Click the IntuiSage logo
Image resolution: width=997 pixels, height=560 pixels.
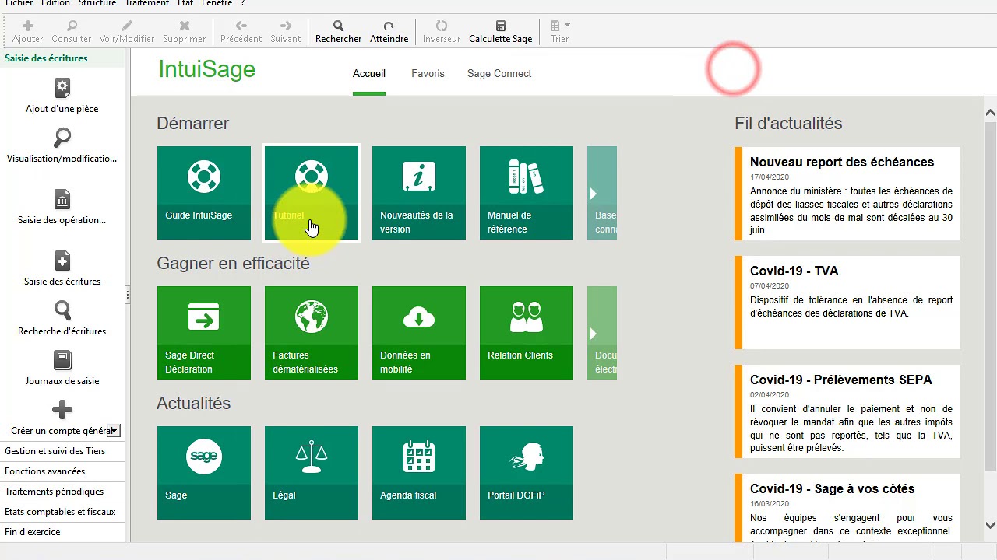point(207,69)
